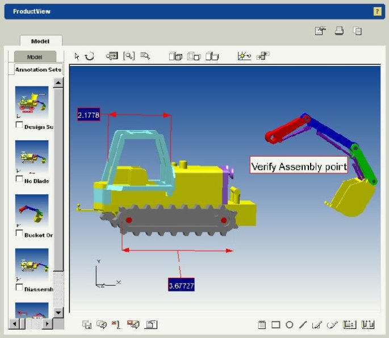
Task: Click the speech bubble refresh annotation icon
Action: tap(102, 324)
